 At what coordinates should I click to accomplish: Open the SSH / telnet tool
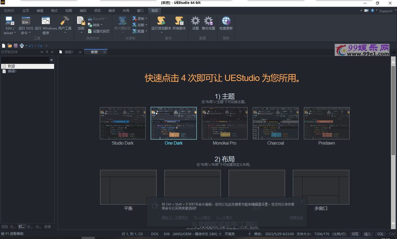tap(9, 25)
